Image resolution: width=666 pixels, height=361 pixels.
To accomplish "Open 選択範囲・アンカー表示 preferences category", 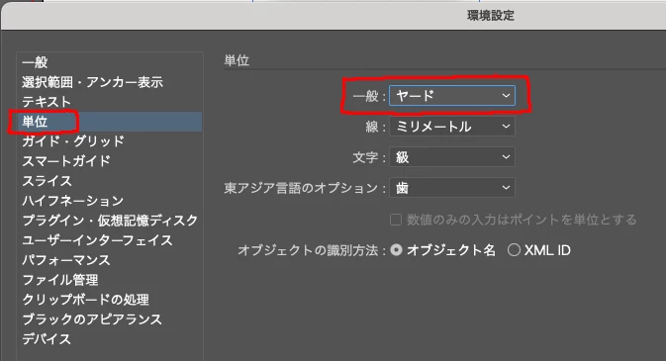I will [x=92, y=82].
